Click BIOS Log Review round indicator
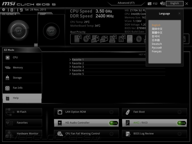Viewport: 192px width, 144px height. coord(179,134)
